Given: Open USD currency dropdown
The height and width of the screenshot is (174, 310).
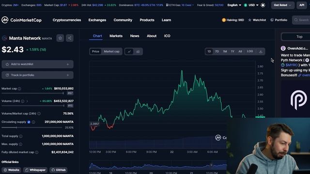Looking at the screenshot, I should click(251, 5).
